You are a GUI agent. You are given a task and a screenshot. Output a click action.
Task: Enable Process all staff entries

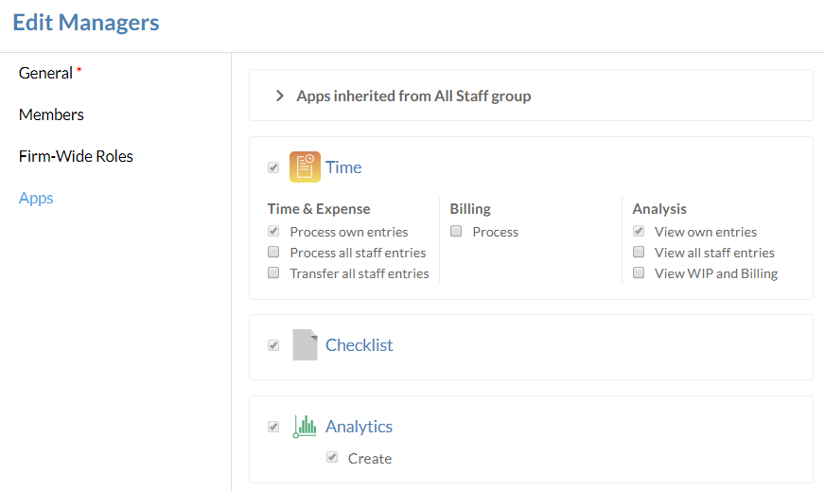tap(273, 253)
